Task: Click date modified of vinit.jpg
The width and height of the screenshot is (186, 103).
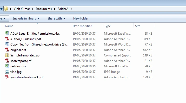Action: click(84, 72)
